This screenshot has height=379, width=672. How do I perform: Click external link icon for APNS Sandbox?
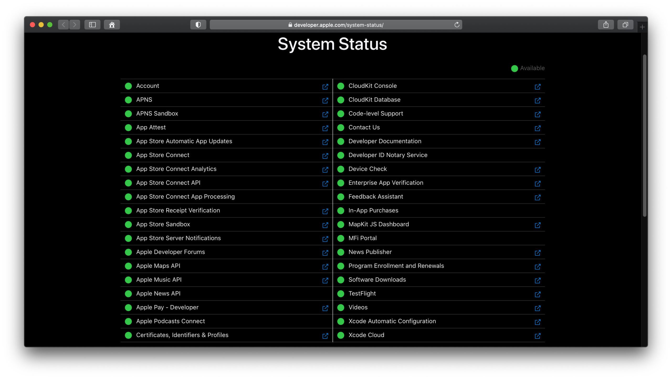[x=325, y=114]
